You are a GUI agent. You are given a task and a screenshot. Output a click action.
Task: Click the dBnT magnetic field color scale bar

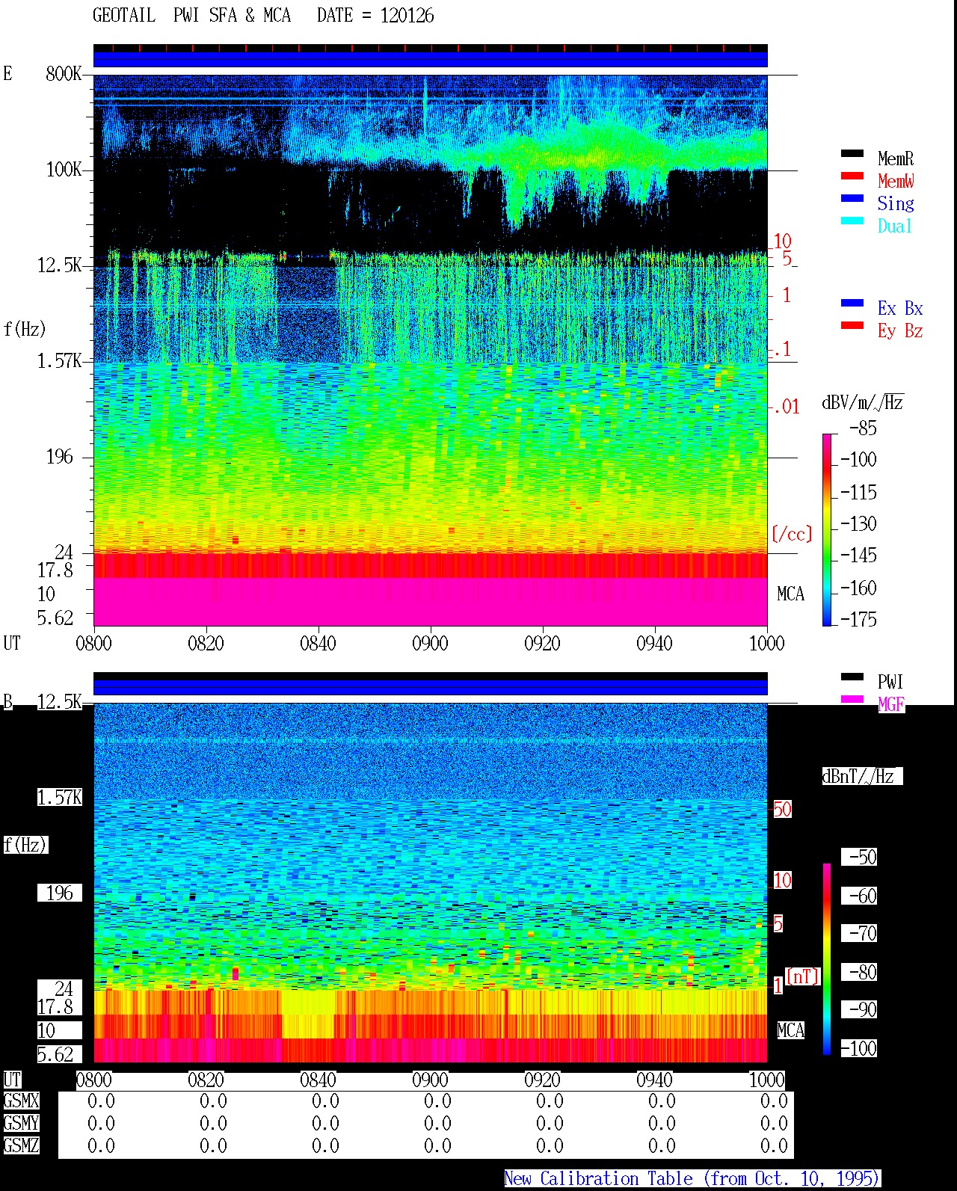coord(827,959)
